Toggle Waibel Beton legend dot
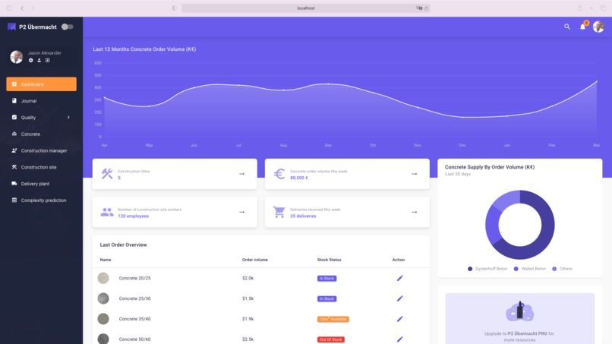The width and height of the screenshot is (612, 344). (516, 269)
